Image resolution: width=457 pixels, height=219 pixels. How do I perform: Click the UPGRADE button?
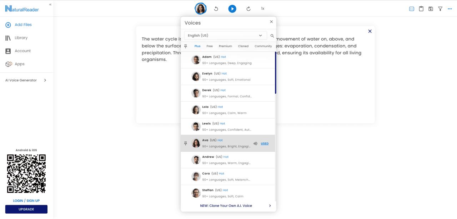point(26,209)
